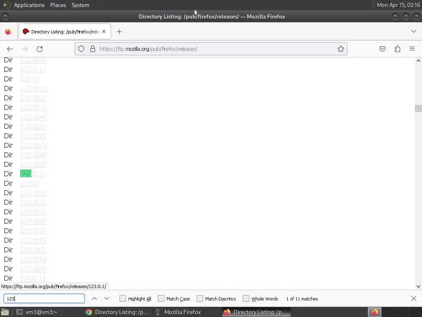
Task: Click the vertical scrollbar thumb
Action: coord(418,108)
